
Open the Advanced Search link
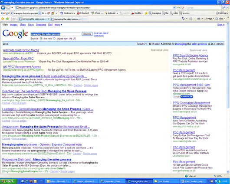point(101,33)
